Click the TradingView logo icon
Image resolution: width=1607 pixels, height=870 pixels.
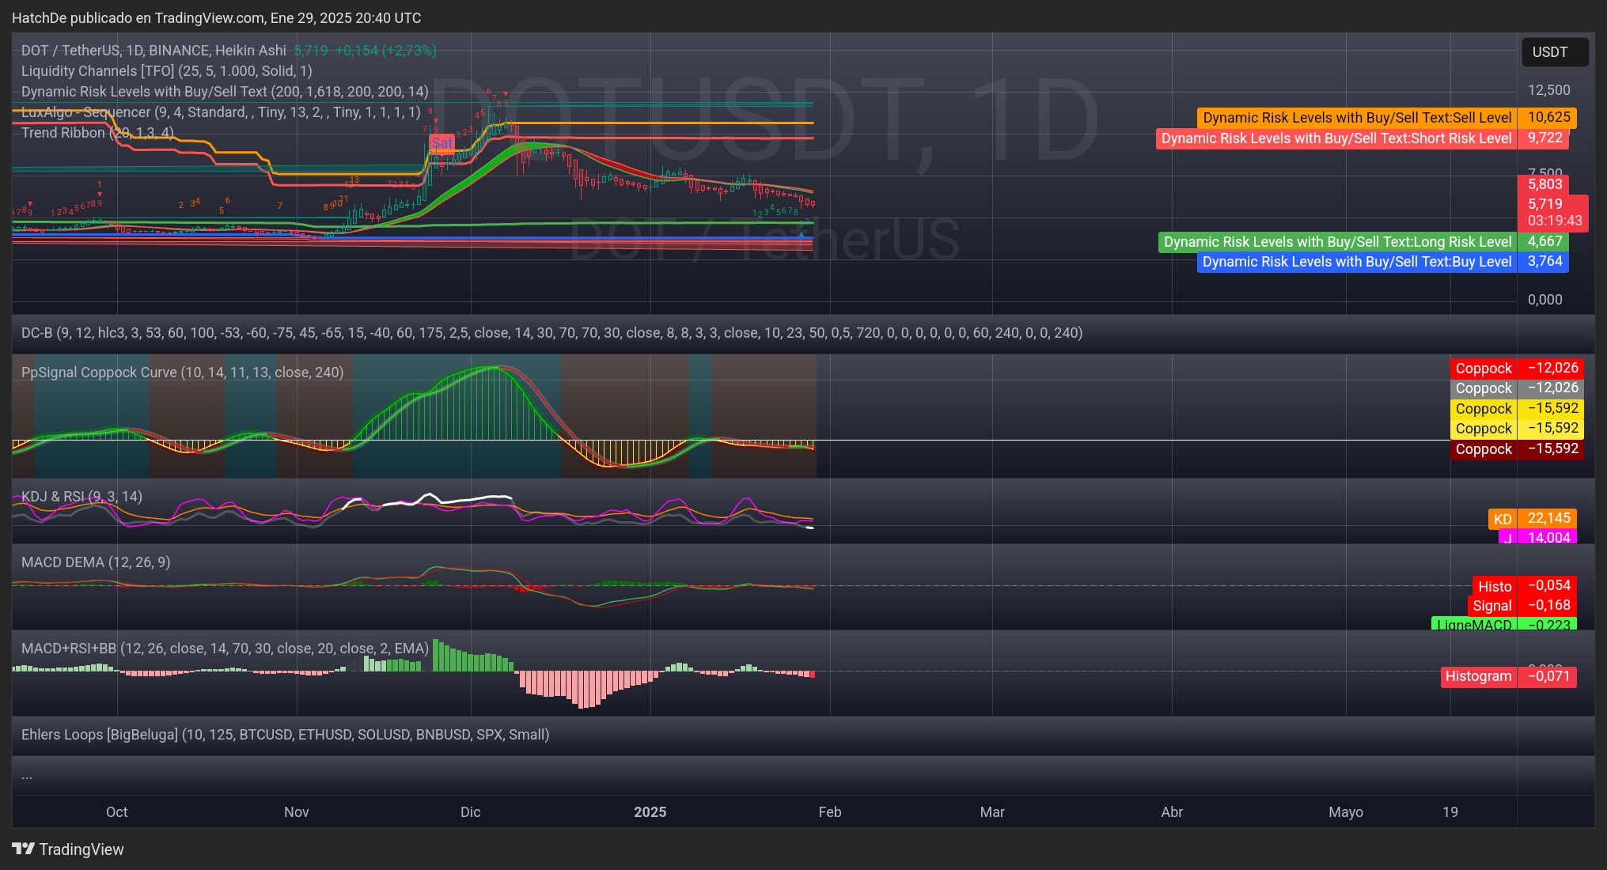(x=24, y=849)
